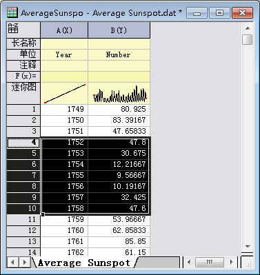Click cell with value 61.15
Viewport: 260px width, 275px height.
coord(119,252)
